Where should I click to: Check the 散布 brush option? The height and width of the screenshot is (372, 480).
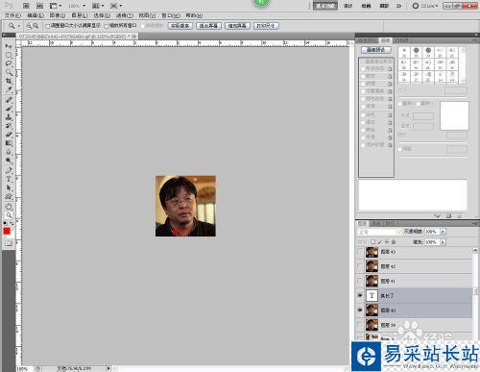coord(363,76)
